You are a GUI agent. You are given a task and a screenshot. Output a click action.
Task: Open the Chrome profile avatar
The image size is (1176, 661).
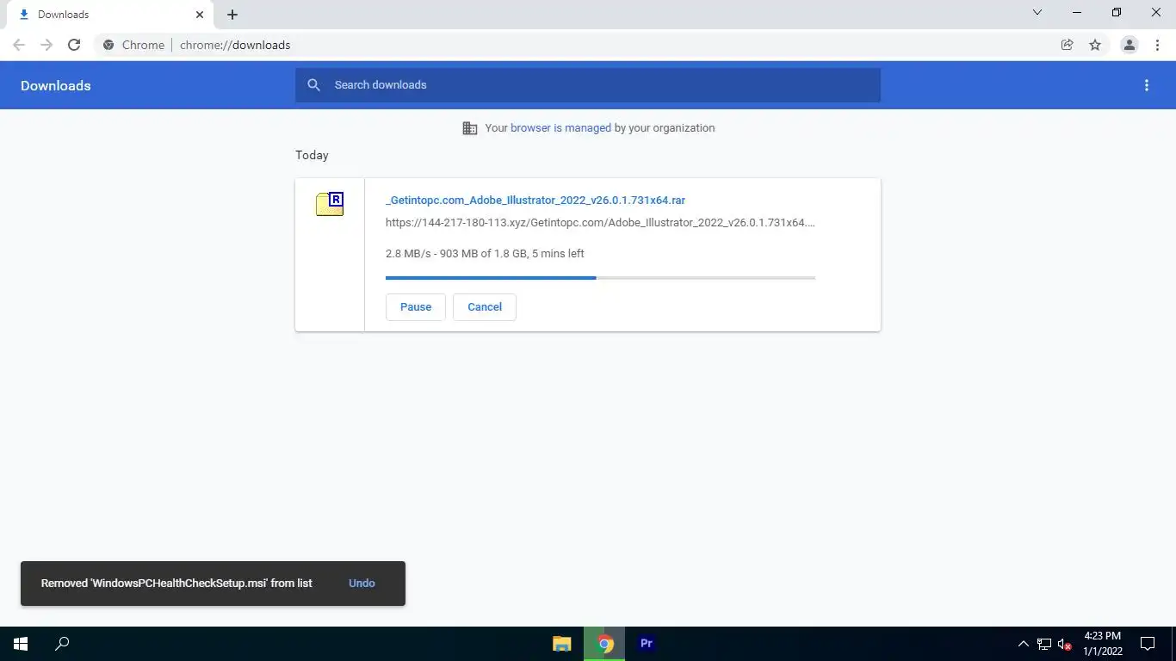pos(1130,45)
